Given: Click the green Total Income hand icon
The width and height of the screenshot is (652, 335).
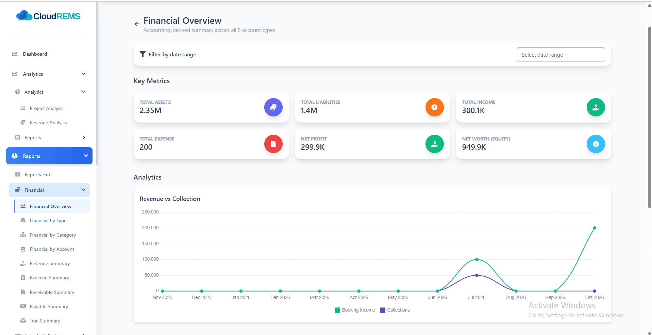Looking at the screenshot, I should click(x=596, y=107).
